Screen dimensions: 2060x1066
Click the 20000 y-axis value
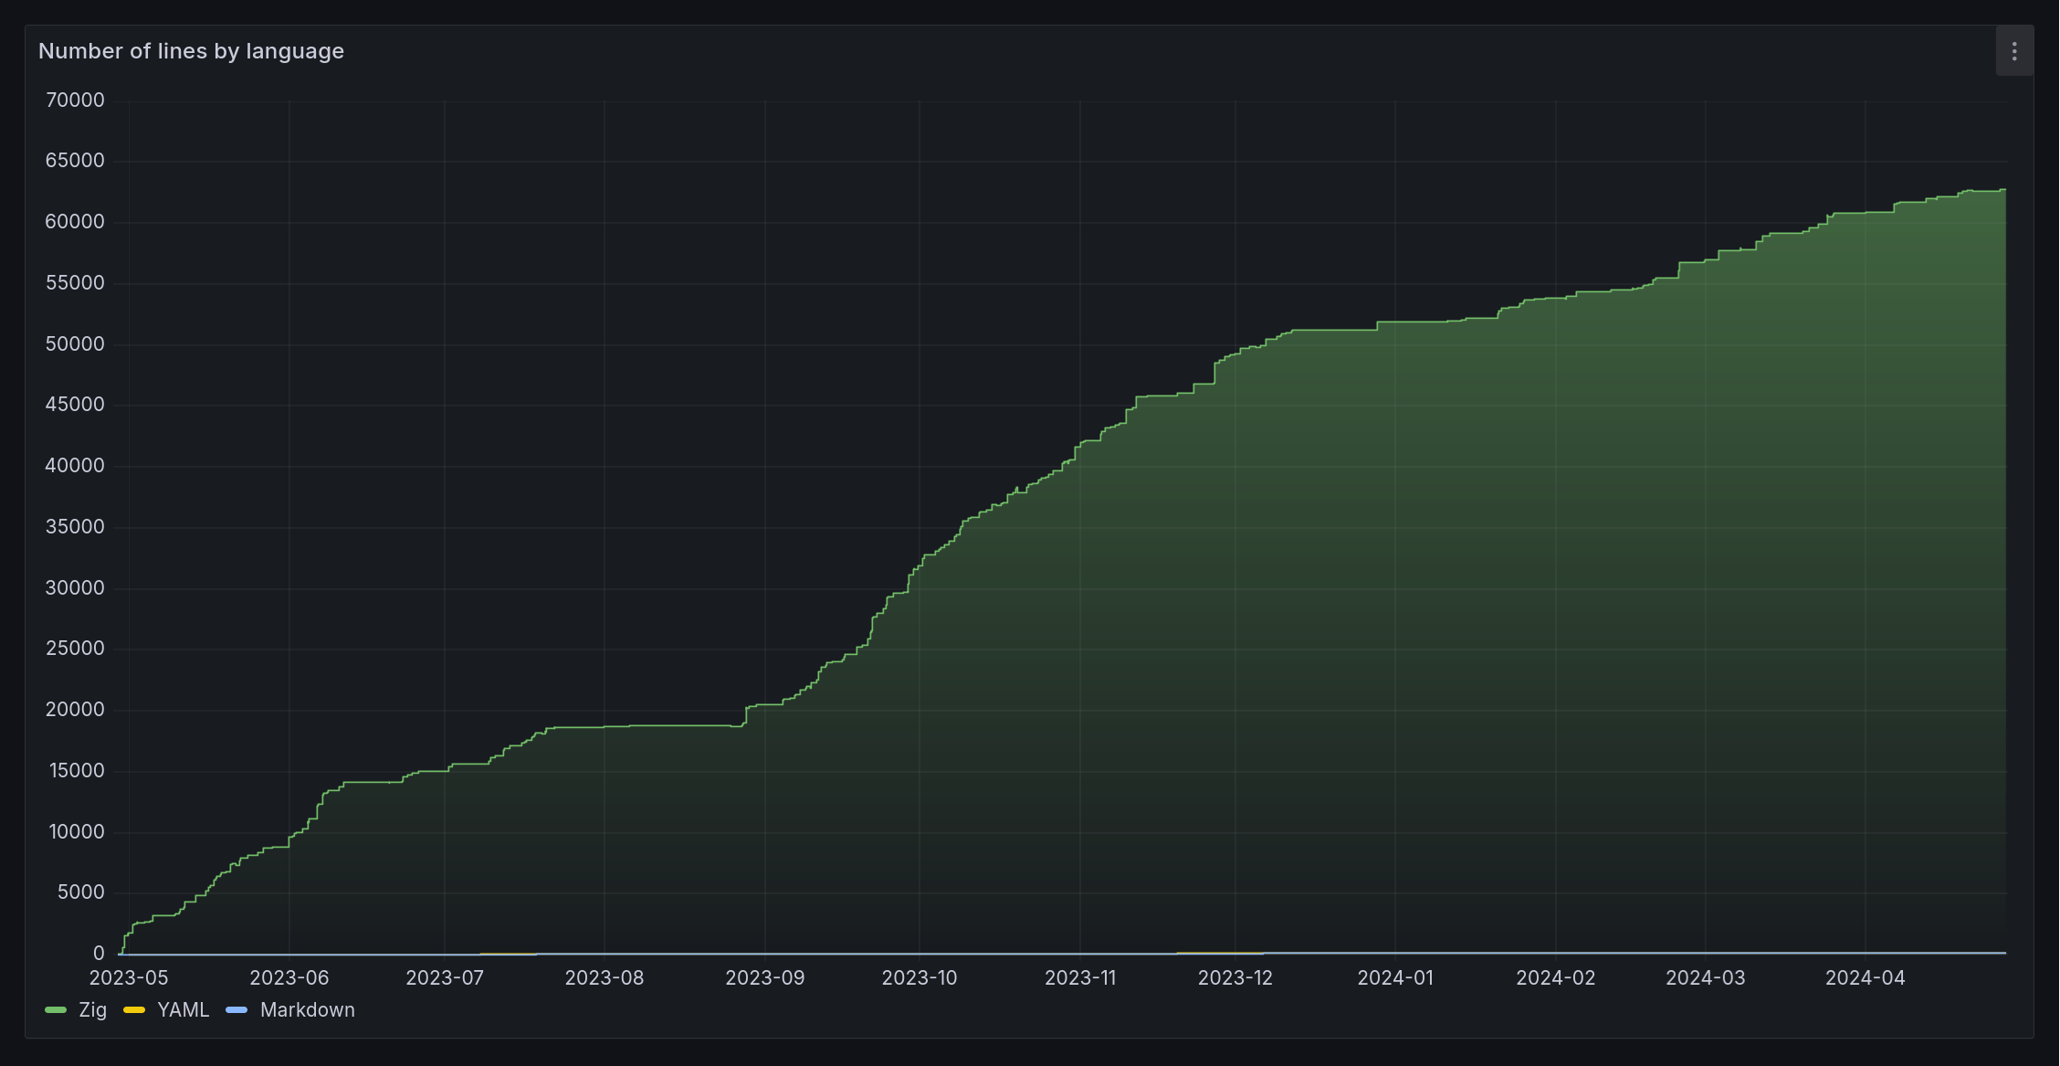click(x=75, y=710)
